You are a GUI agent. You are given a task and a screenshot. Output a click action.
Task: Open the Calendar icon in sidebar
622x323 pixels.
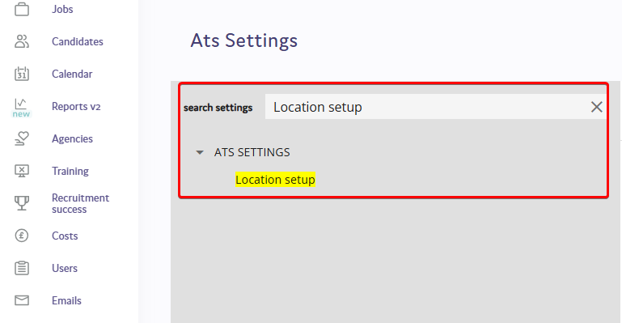(x=22, y=74)
